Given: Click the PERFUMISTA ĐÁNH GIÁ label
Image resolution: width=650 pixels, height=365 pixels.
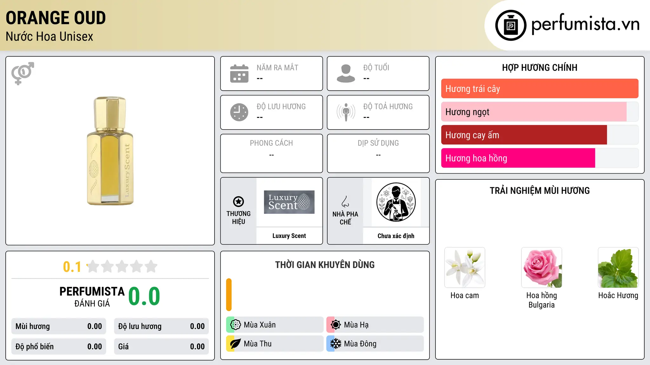Looking at the screenshot, I should point(92,297).
